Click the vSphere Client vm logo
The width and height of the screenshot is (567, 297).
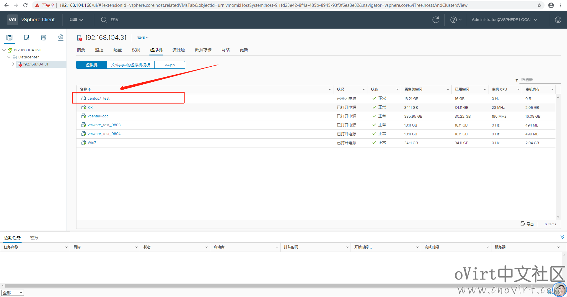tap(12, 19)
